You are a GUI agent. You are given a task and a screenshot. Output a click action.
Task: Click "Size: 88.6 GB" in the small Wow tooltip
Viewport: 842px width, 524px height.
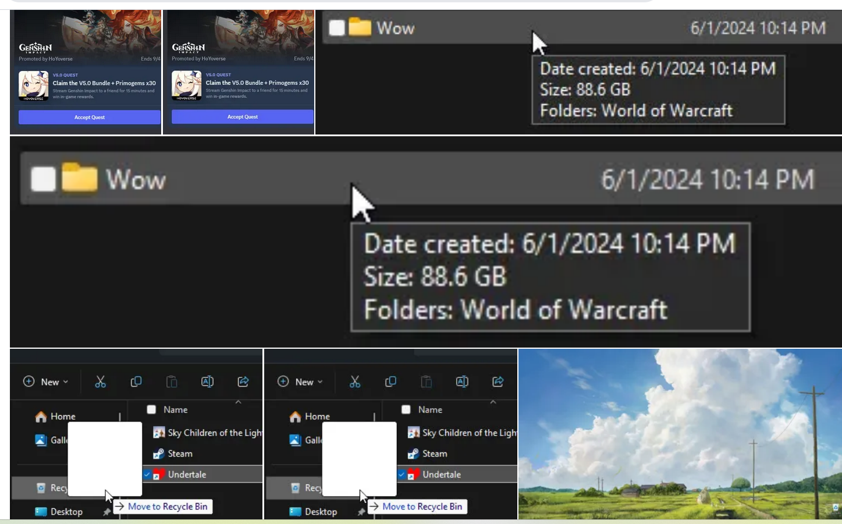click(x=585, y=89)
